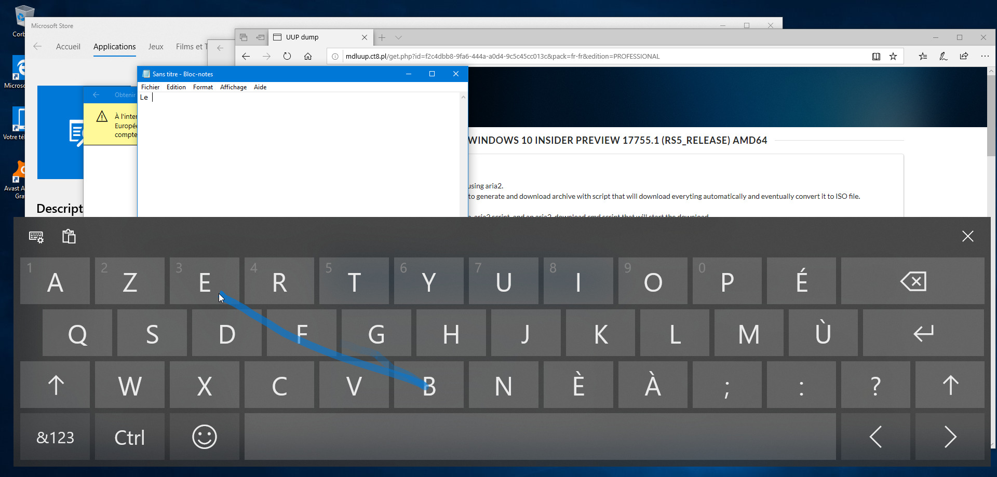997x477 pixels.
Task: Go to Edge home page
Action: (308, 56)
